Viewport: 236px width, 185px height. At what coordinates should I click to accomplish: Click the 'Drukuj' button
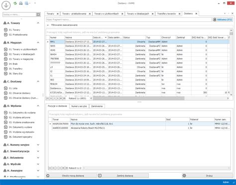[208, 176]
